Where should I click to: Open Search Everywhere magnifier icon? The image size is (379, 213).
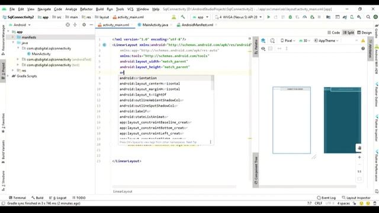click(368, 17)
